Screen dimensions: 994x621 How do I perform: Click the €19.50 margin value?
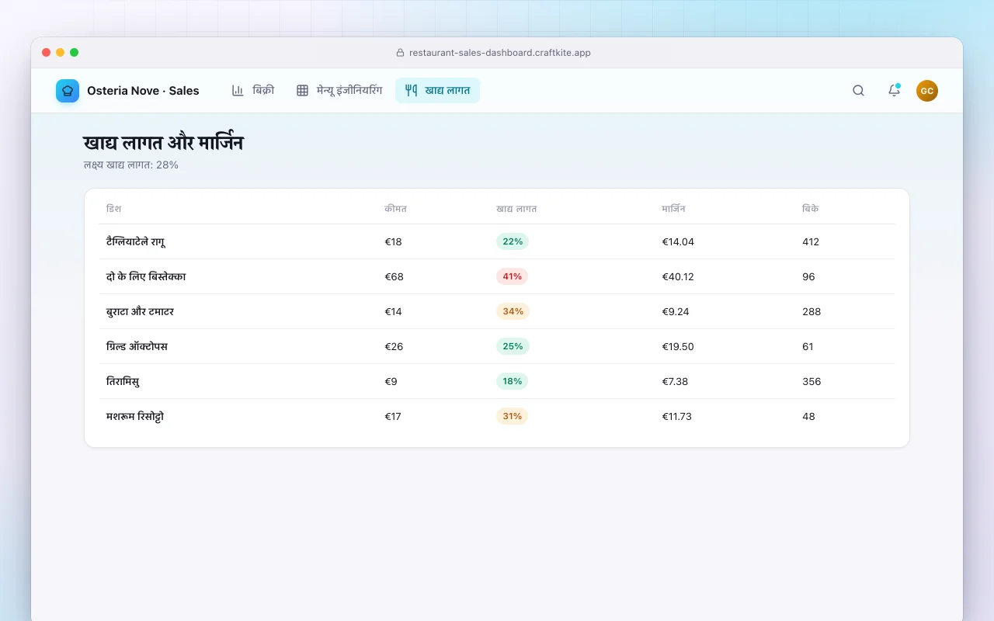click(678, 346)
